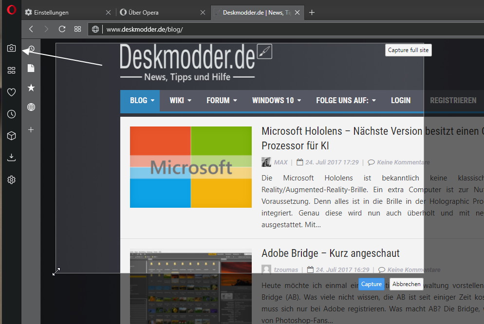Open bookmarks via the heart icon
This screenshot has height=324, width=484.
[x=11, y=92]
